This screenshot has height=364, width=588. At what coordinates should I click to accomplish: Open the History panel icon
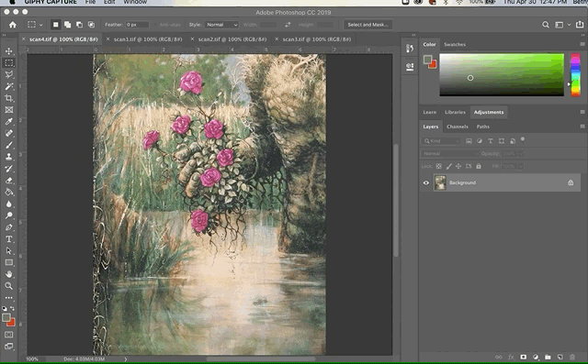(x=410, y=49)
